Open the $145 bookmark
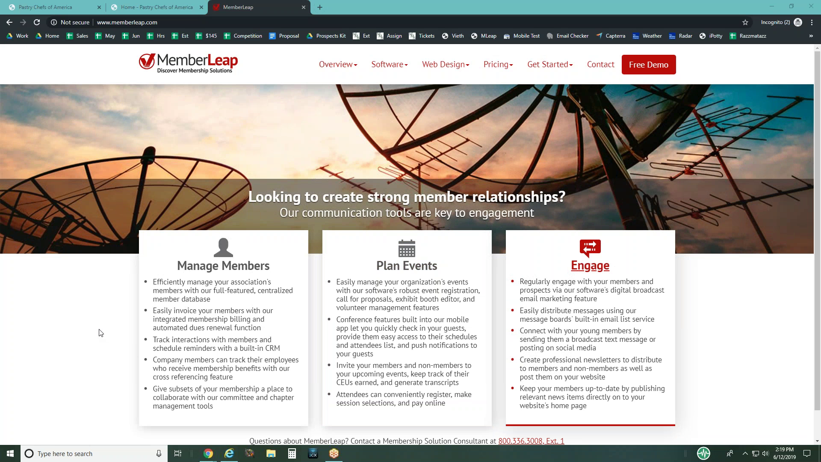Viewport: 821px width, 462px height. 207,36
